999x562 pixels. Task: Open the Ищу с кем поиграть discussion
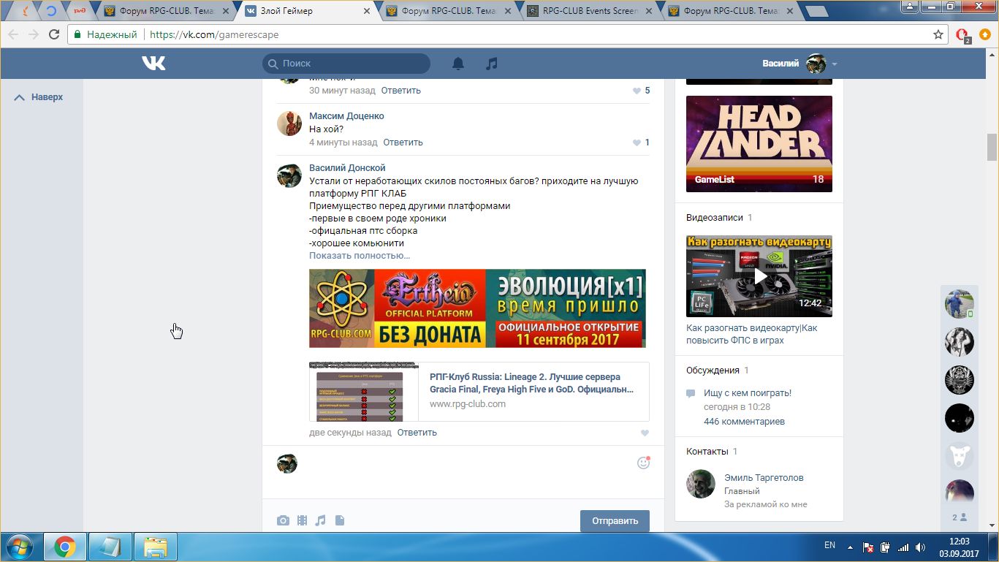pos(748,393)
